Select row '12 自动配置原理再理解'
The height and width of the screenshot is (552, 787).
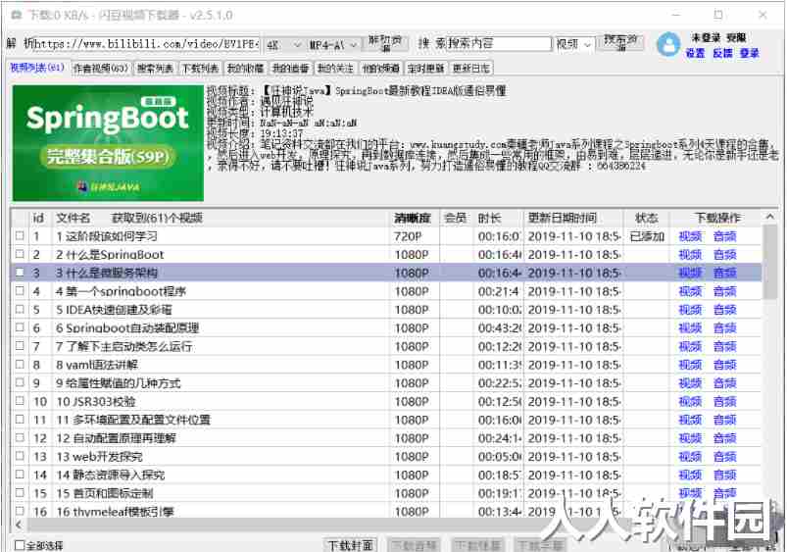(x=385, y=438)
